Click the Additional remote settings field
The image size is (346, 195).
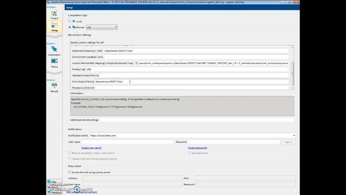tap(197, 120)
